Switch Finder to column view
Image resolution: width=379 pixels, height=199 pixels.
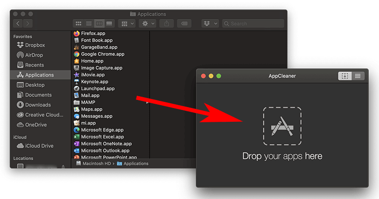pos(99,24)
